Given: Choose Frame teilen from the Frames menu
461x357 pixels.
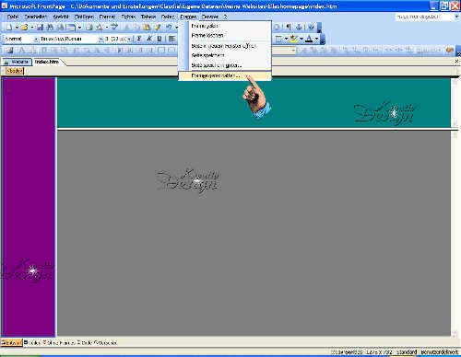Looking at the screenshot, I should pyautogui.click(x=224, y=26).
